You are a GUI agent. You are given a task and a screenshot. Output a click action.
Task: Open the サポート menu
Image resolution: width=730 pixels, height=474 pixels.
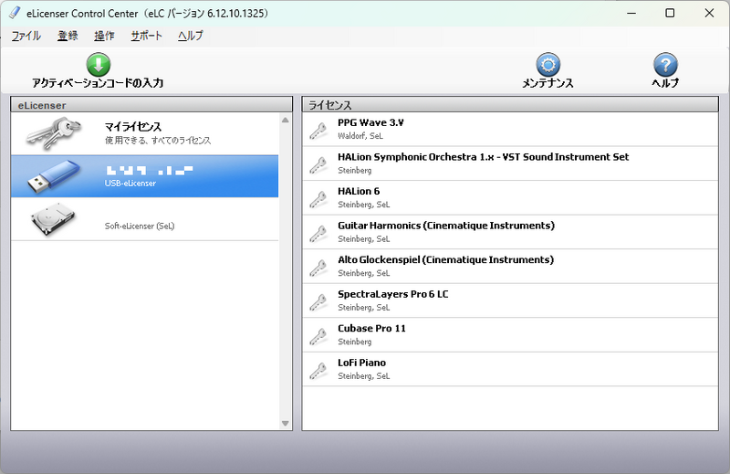pos(146,36)
